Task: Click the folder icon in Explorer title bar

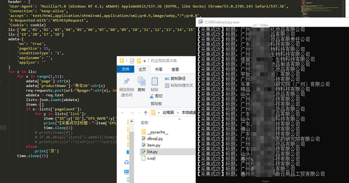Action: (122, 61)
